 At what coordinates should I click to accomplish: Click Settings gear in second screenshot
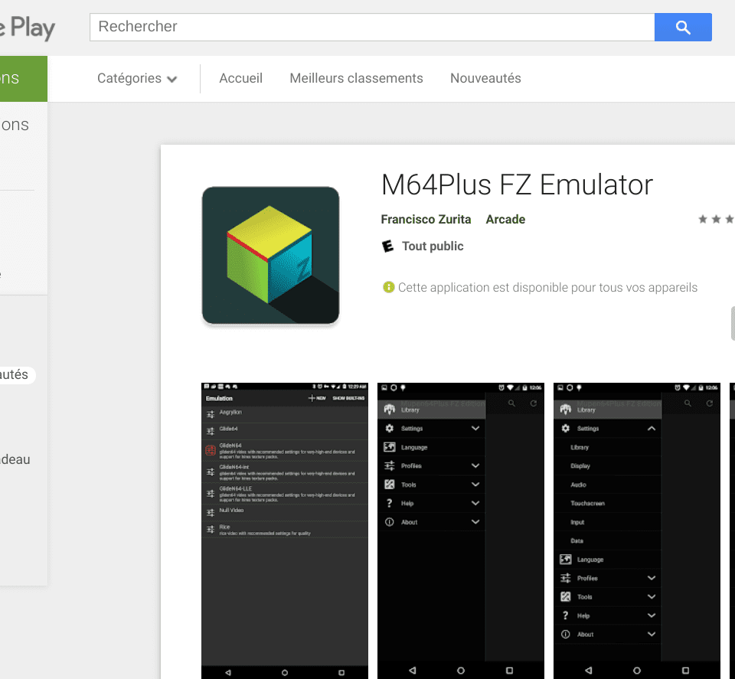coord(390,429)
